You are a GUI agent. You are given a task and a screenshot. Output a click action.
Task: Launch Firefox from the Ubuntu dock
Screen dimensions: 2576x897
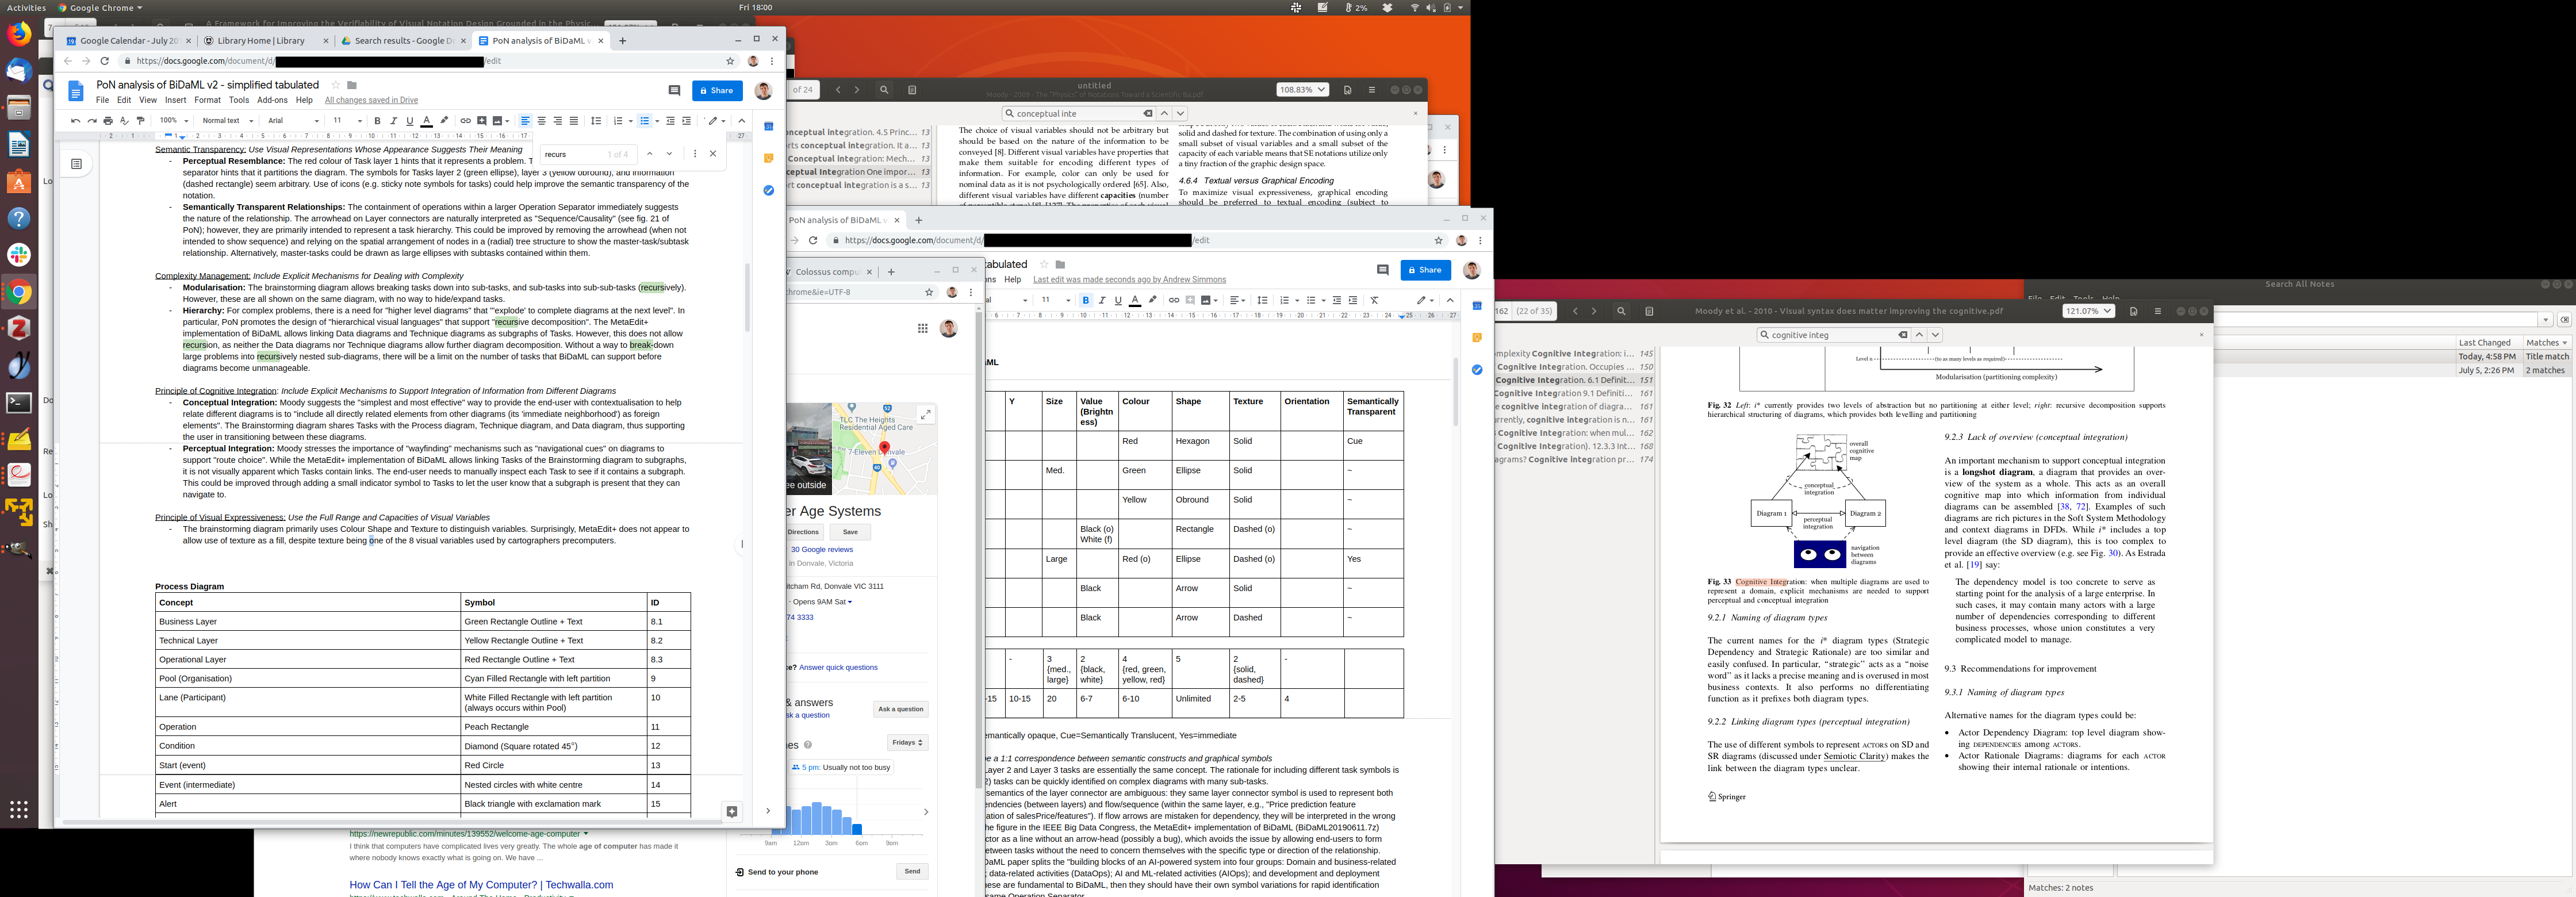point(19,35)
